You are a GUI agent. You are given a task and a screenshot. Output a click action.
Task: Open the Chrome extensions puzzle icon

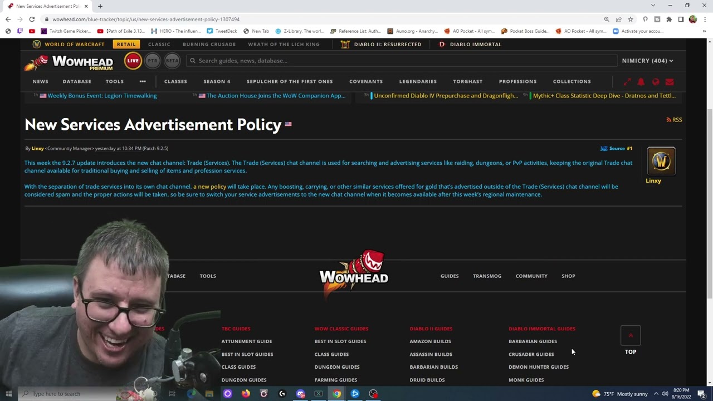click(669, 19)
